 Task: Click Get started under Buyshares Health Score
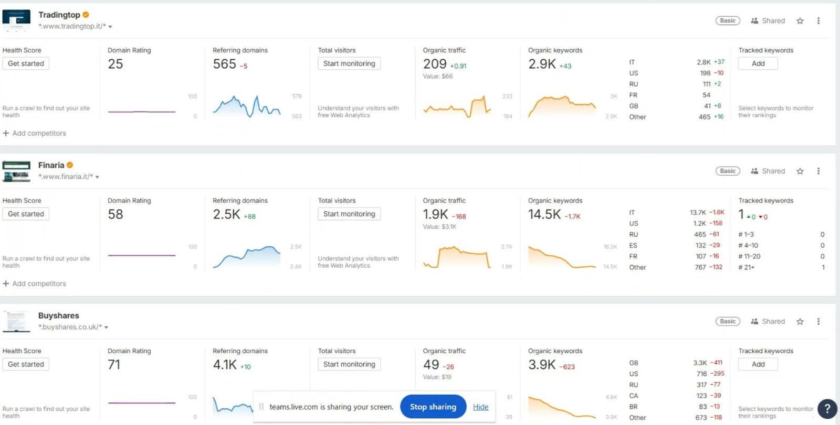coord(26,365)
